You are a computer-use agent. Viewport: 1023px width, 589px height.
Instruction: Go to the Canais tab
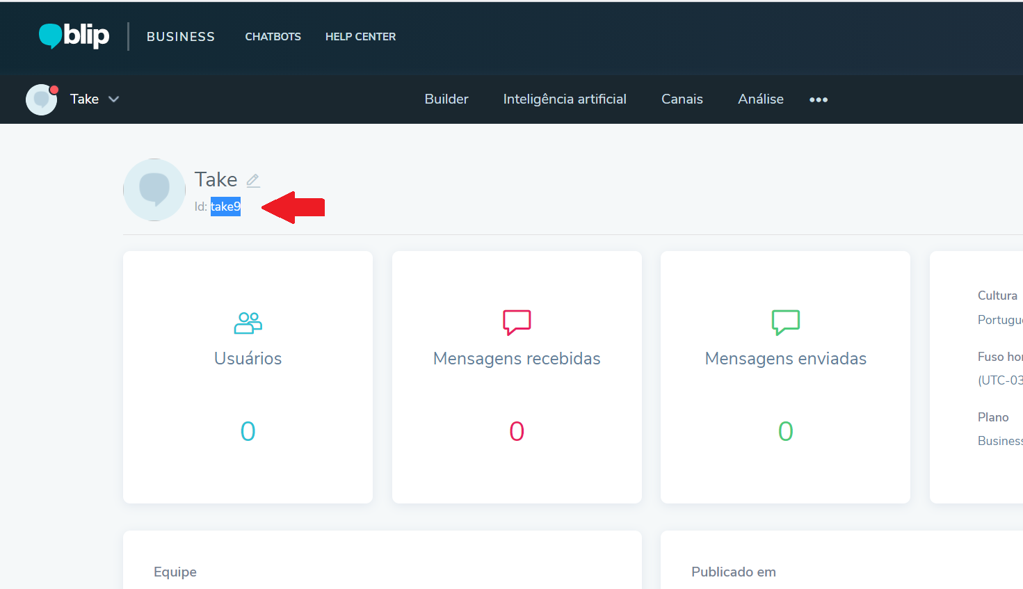[682, 99]
